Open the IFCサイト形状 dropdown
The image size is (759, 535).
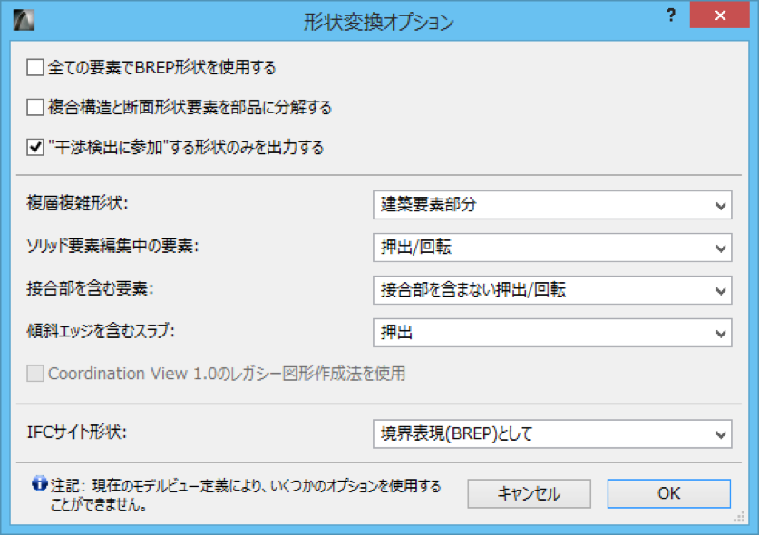pos(552,433)
